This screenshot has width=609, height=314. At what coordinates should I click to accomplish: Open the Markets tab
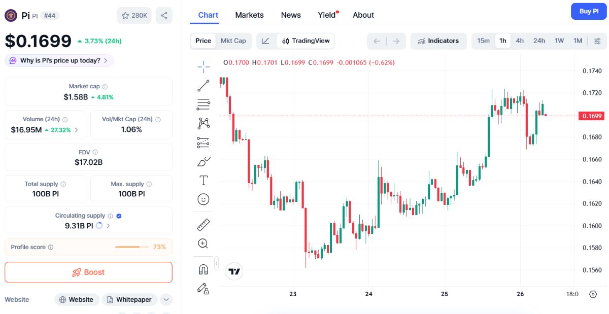coord(249,15)
